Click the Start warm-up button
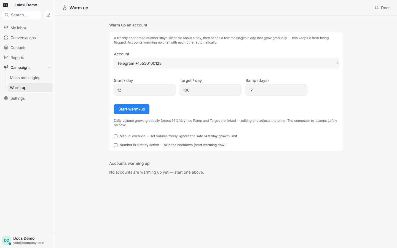This screenshot has width=397, height=248. click(132, 109)
